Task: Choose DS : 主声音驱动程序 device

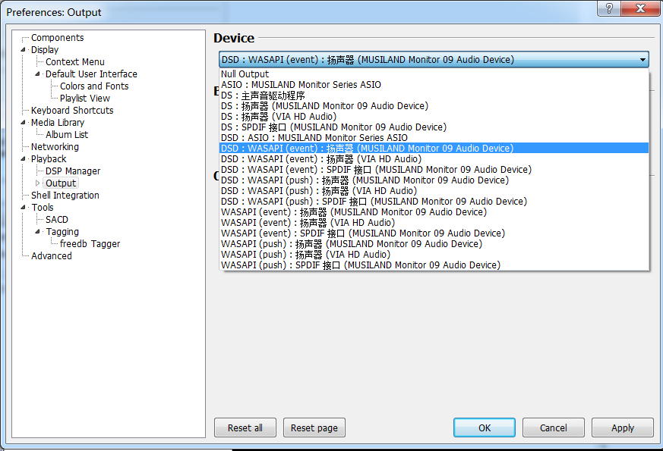Action: point(263,96)
